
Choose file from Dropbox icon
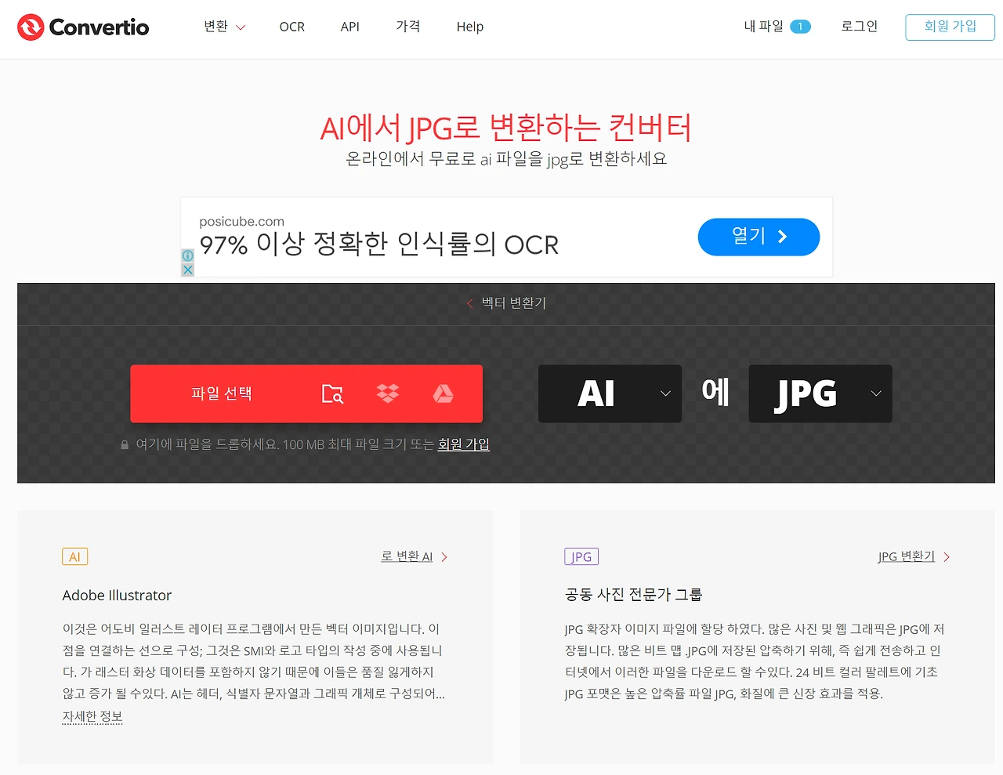click(388, 393)
